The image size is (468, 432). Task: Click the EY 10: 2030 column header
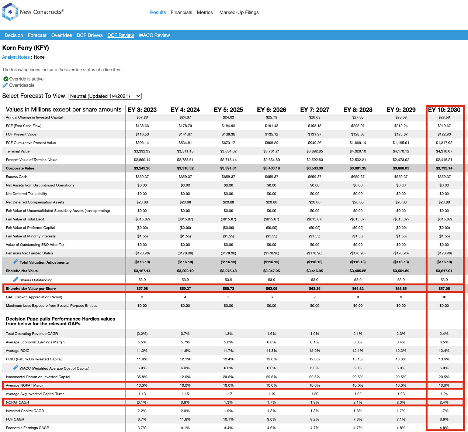click(x=444, y=110)
